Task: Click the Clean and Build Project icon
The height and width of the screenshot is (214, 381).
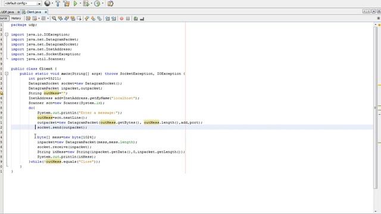Action: [66, 4]
